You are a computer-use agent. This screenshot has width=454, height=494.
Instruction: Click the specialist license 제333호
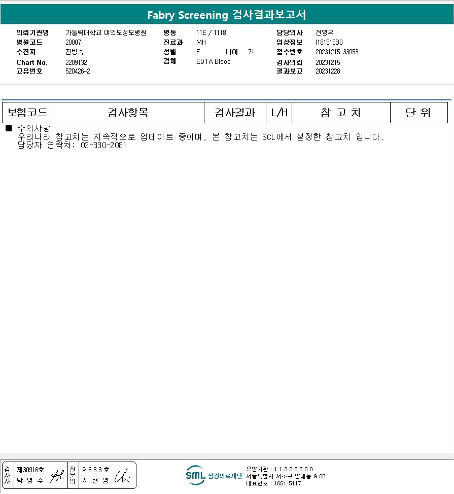[x=96, y=470]
